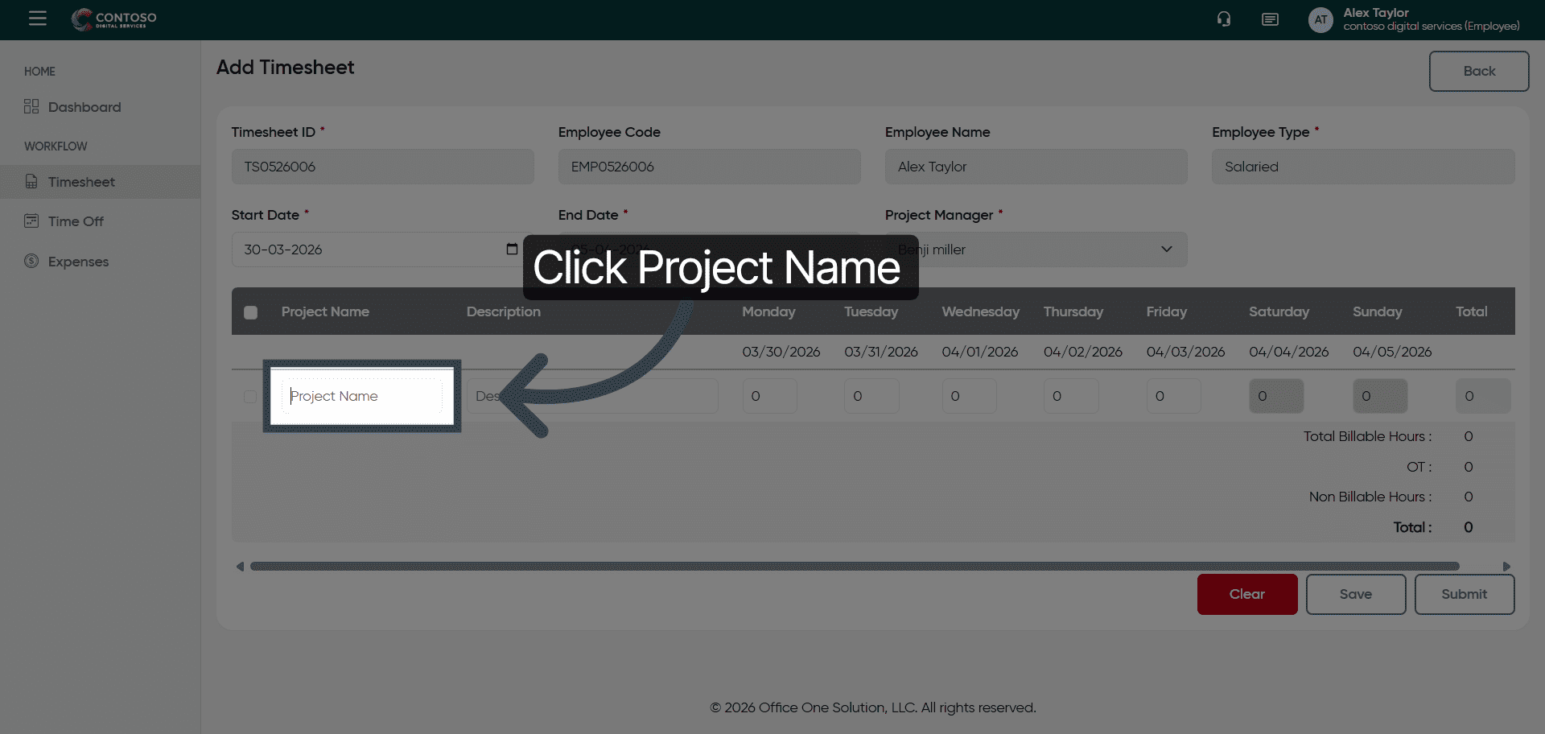The height and width of the screenshot is (734, 1545).
Task: Click the Project Name input field
Action: click(362, 396)
